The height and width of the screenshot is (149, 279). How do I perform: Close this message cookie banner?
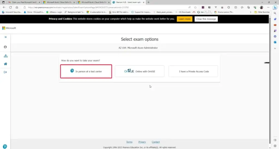tap(206, 19)
